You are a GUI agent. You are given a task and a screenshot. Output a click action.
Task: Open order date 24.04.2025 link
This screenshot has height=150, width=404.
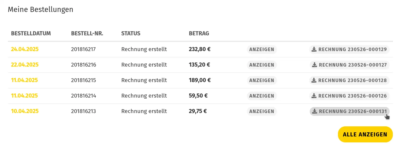pyautogui.click(x=25, y=49)
